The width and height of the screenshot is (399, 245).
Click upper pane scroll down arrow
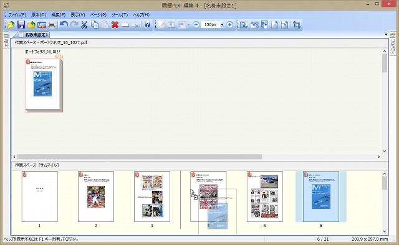click(x=385, y=151)
